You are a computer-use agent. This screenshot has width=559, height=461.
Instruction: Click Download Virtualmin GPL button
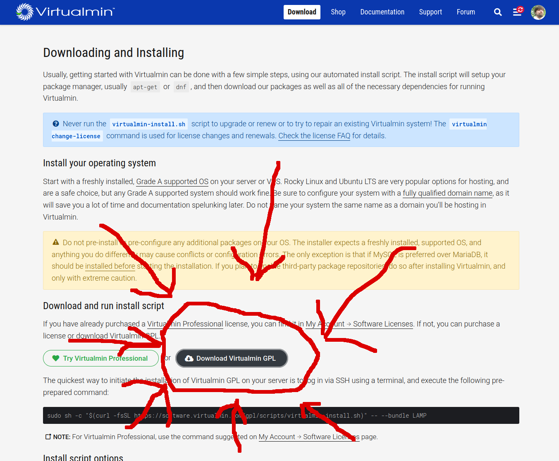(x=232, y=358)
